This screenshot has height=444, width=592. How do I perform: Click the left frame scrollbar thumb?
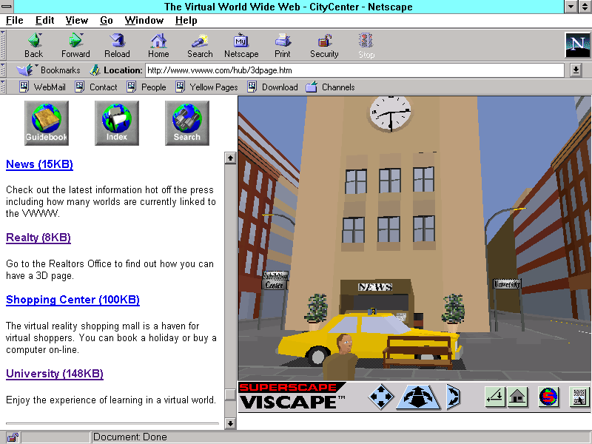[x=230, y=394]
